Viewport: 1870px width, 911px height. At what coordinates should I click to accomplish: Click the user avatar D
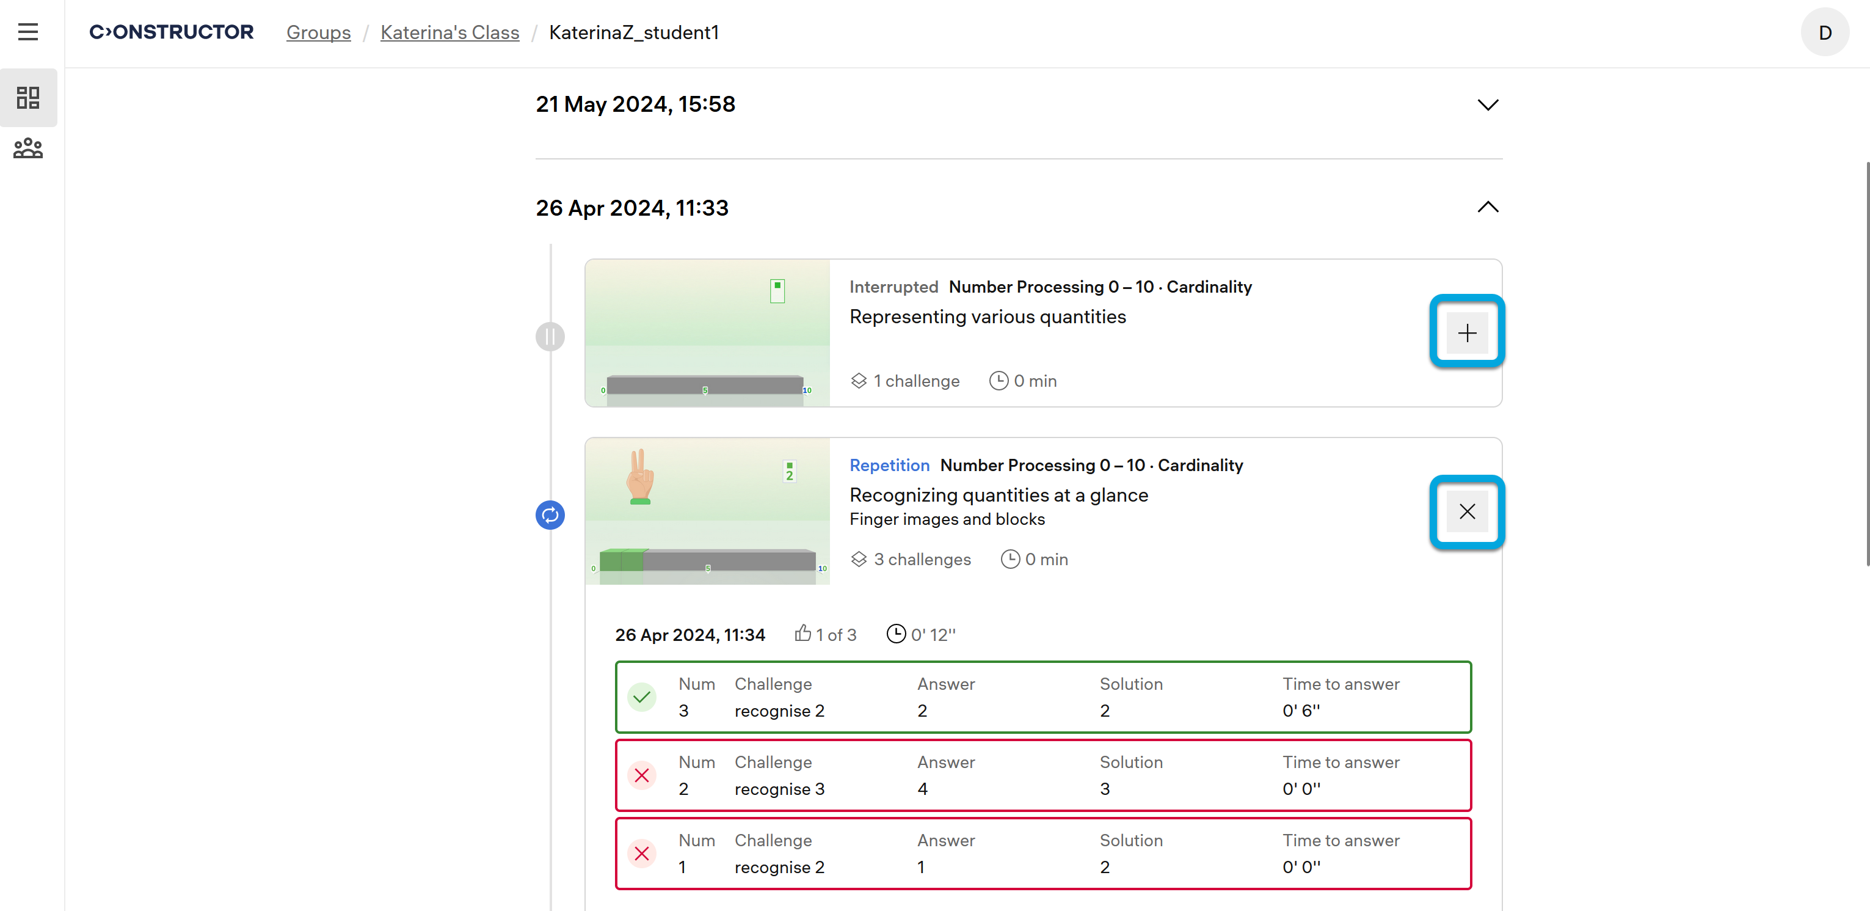click(x=1824, y=32)
